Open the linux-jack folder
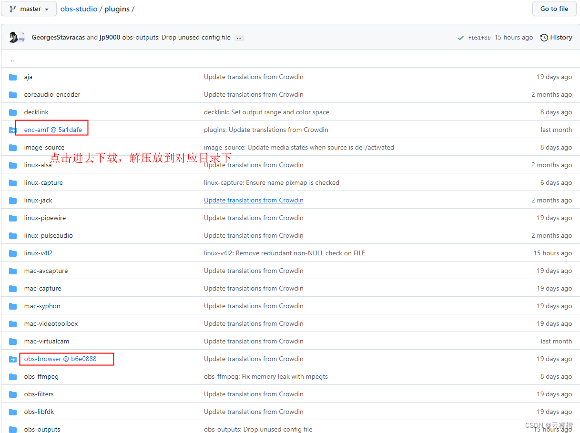 [x=38, y=201]
